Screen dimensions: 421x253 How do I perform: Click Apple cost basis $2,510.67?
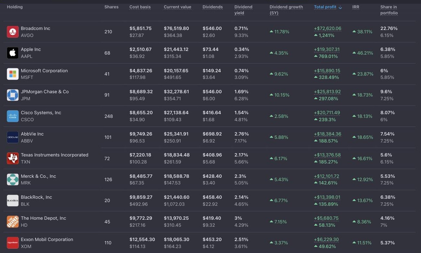coord(140,49)
